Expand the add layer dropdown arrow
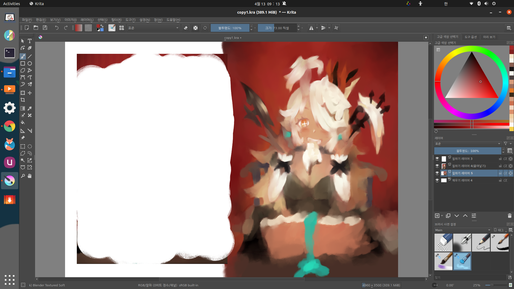 [x=442, y=216]
